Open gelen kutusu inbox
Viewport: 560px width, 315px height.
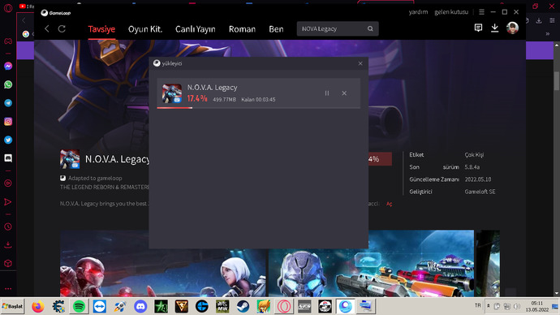[451, 12]
